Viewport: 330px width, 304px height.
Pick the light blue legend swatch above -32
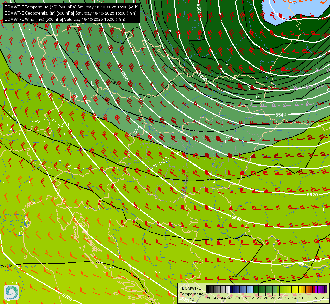tap(252, 289)
